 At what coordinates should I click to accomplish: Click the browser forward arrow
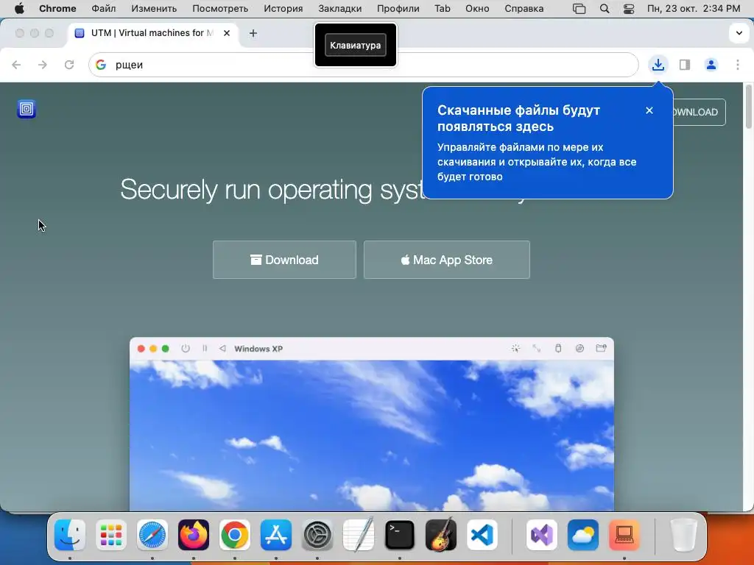click(43, 65)
